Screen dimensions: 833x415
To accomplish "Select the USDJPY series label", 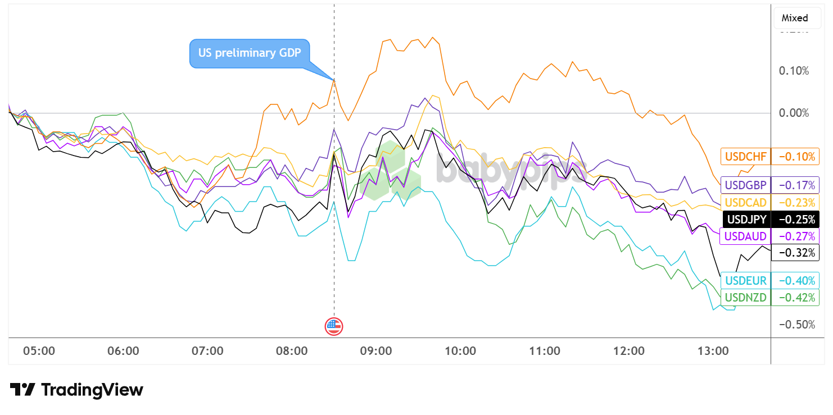I will click(746, 219).
